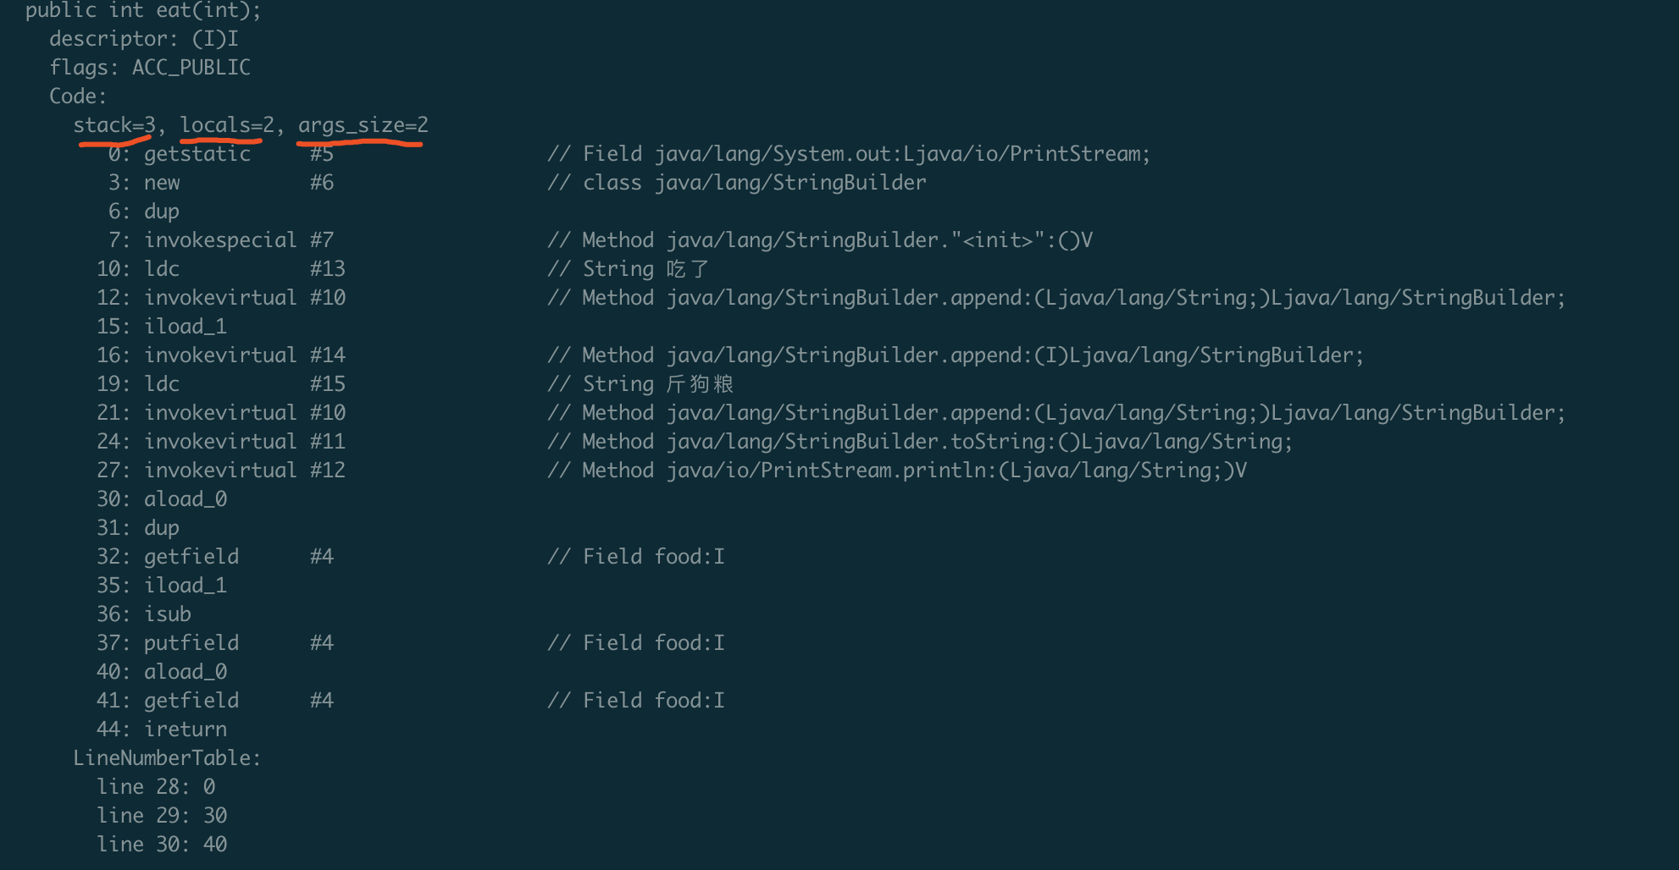Click the 'LineNumberTable:' label

167,758
